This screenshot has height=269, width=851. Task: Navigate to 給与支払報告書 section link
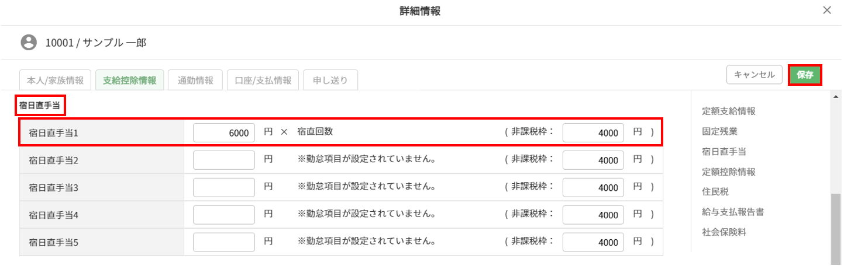click(x=733, y=212)
